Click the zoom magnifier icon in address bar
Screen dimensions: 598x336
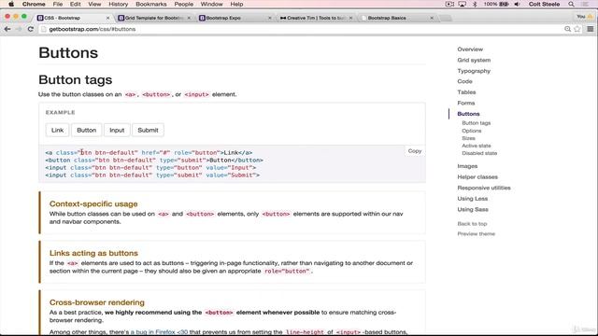[x=567, y=29]
